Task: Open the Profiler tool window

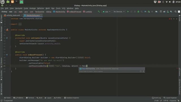Action: pyautogui.click(x=57, y=98)
